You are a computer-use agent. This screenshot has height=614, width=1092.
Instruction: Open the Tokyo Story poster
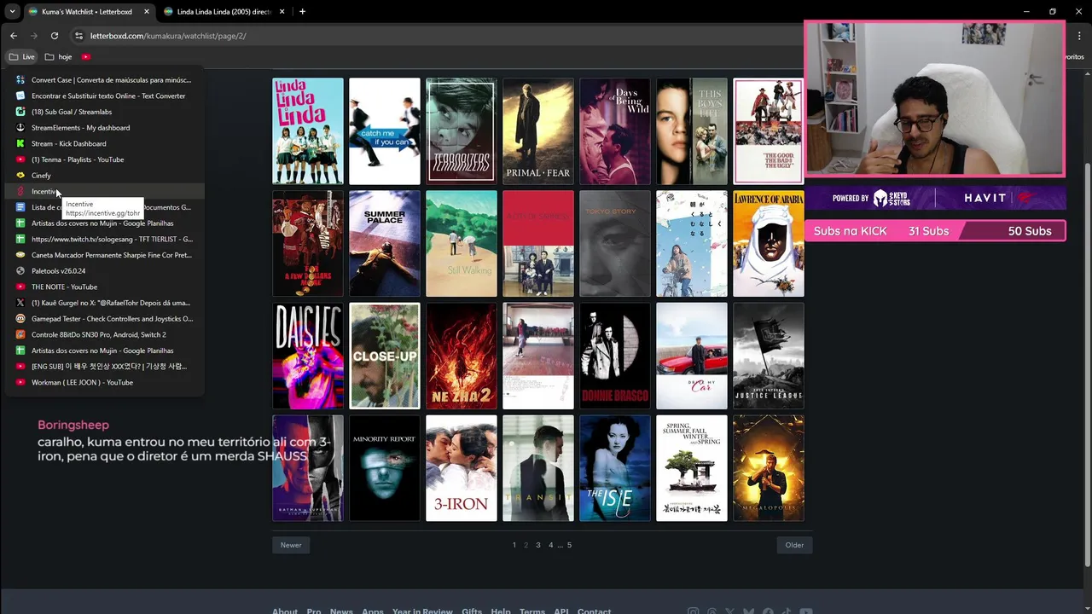[x=615, y=244]
